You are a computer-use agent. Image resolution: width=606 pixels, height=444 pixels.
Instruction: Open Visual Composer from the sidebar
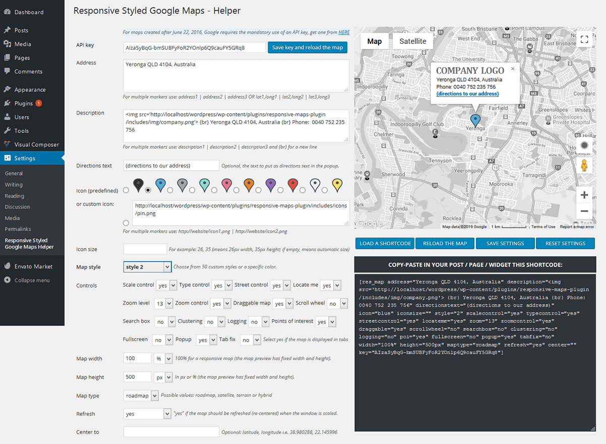point(32,144)
